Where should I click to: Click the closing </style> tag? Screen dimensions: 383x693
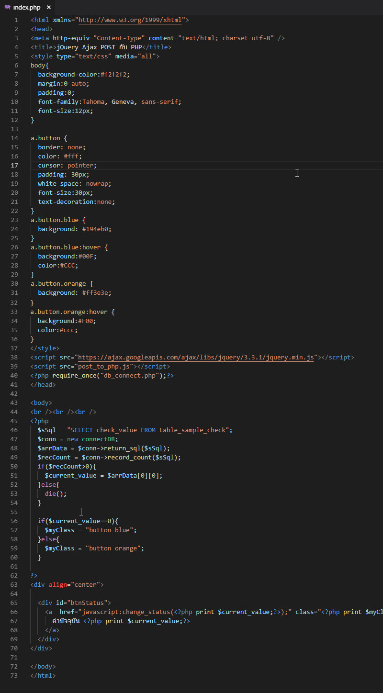click(45, 348)
